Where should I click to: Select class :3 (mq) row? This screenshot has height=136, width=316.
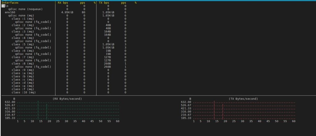[x=23, y=31]
